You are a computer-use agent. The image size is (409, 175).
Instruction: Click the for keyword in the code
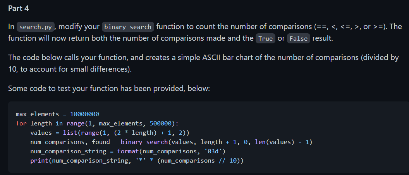coord(21,124)
